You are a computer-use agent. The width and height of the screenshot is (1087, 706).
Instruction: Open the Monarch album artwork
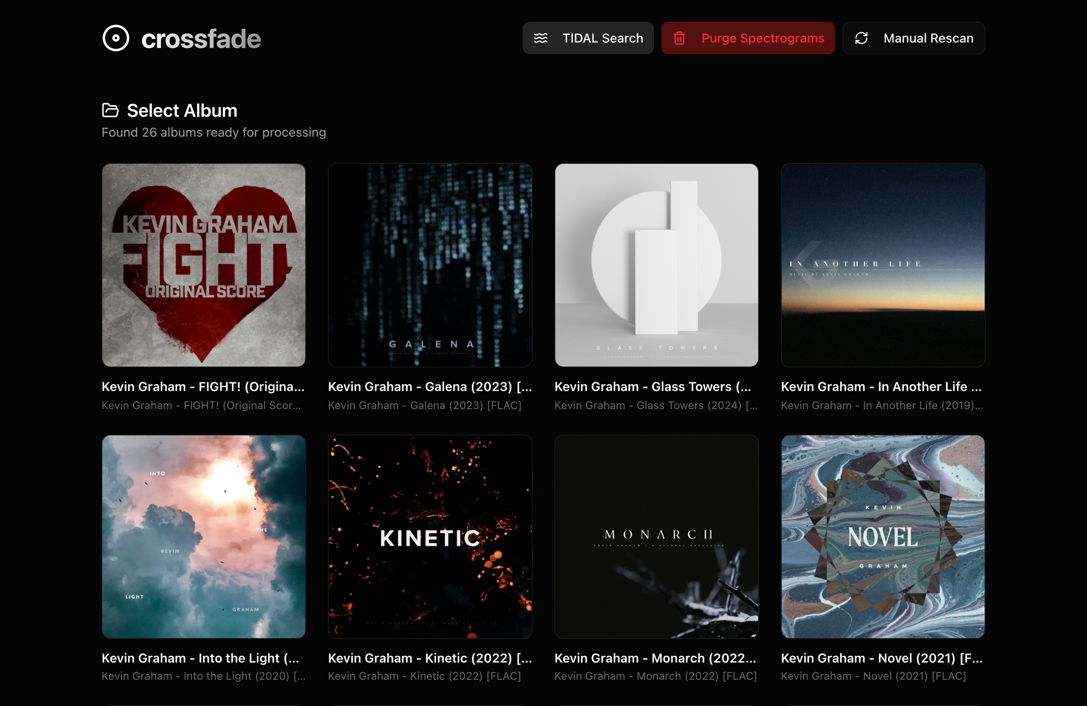tap(657, 537)
